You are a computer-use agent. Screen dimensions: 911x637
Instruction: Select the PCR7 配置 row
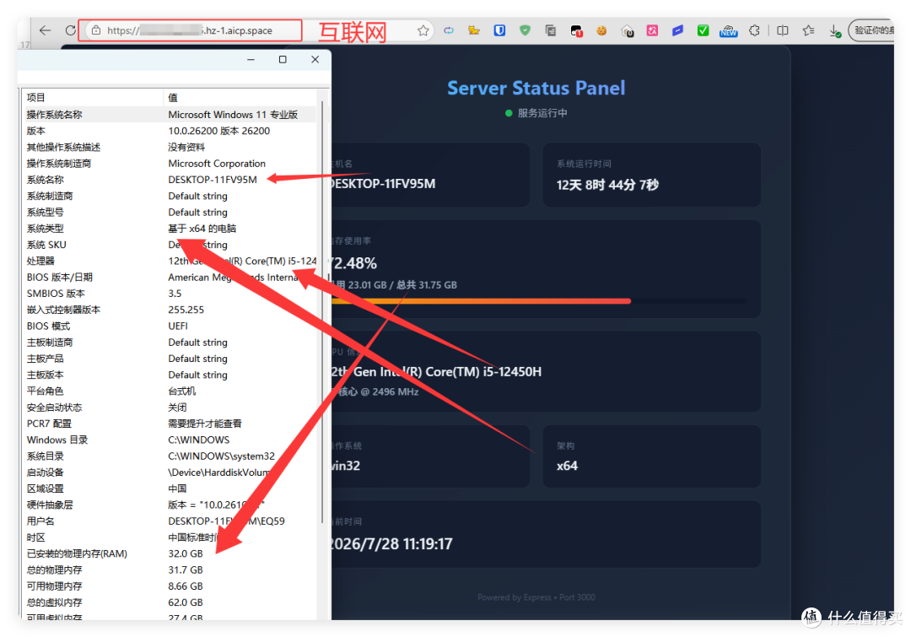coord(170,424)
